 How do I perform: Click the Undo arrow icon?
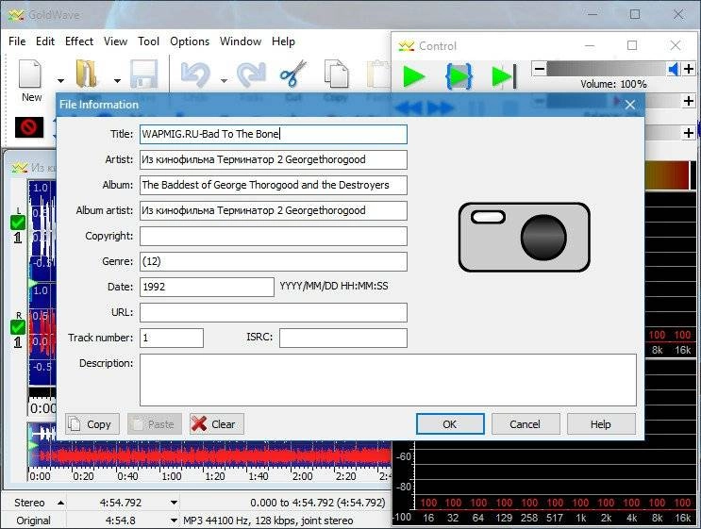(x=195, y=74)
